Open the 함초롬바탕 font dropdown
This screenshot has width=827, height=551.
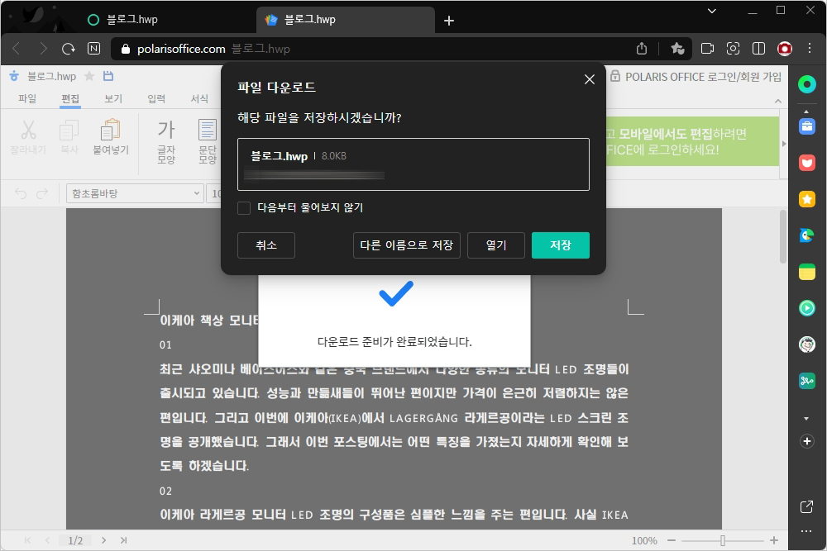[135, 194]
